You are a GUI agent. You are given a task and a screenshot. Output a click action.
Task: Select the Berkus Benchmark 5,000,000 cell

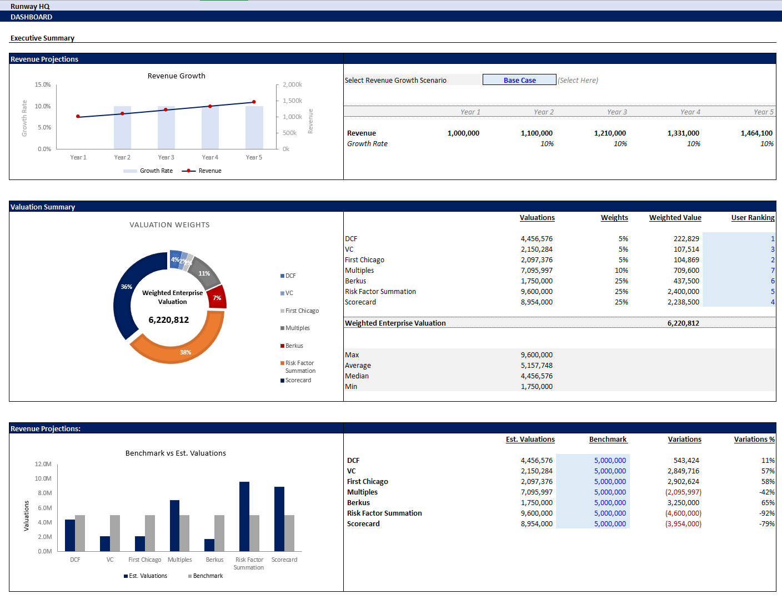593,503
